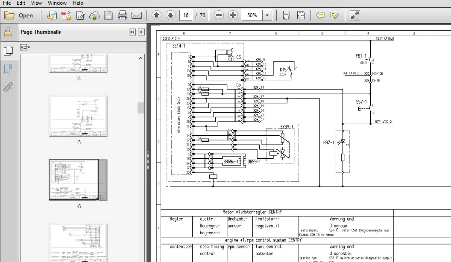Image resolution: width=451 pixels, height=262 pixels.
Task: Click the Attachments paperclip icon
Action: pyautogui.click(x=8, y=87)
